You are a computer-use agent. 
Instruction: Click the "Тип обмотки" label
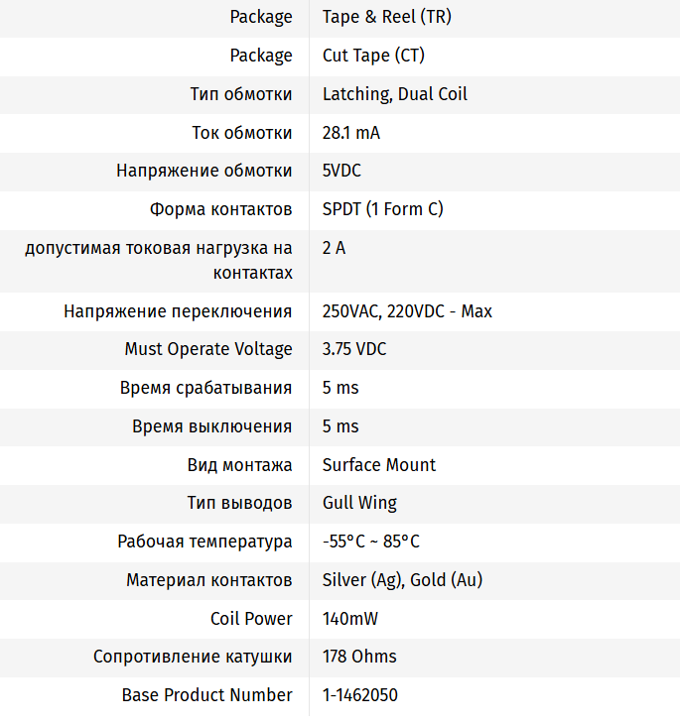coord(241,94)
